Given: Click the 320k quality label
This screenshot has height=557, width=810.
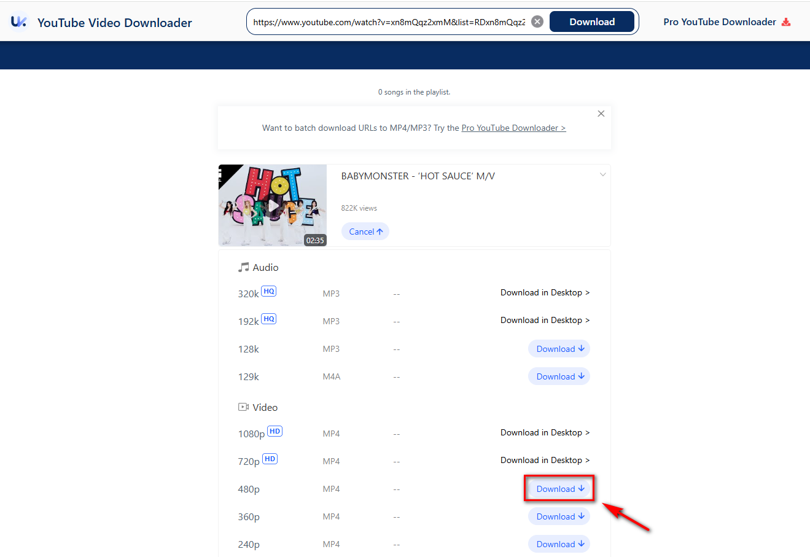Looking at the screenshot, I should [x=249, y=294].
